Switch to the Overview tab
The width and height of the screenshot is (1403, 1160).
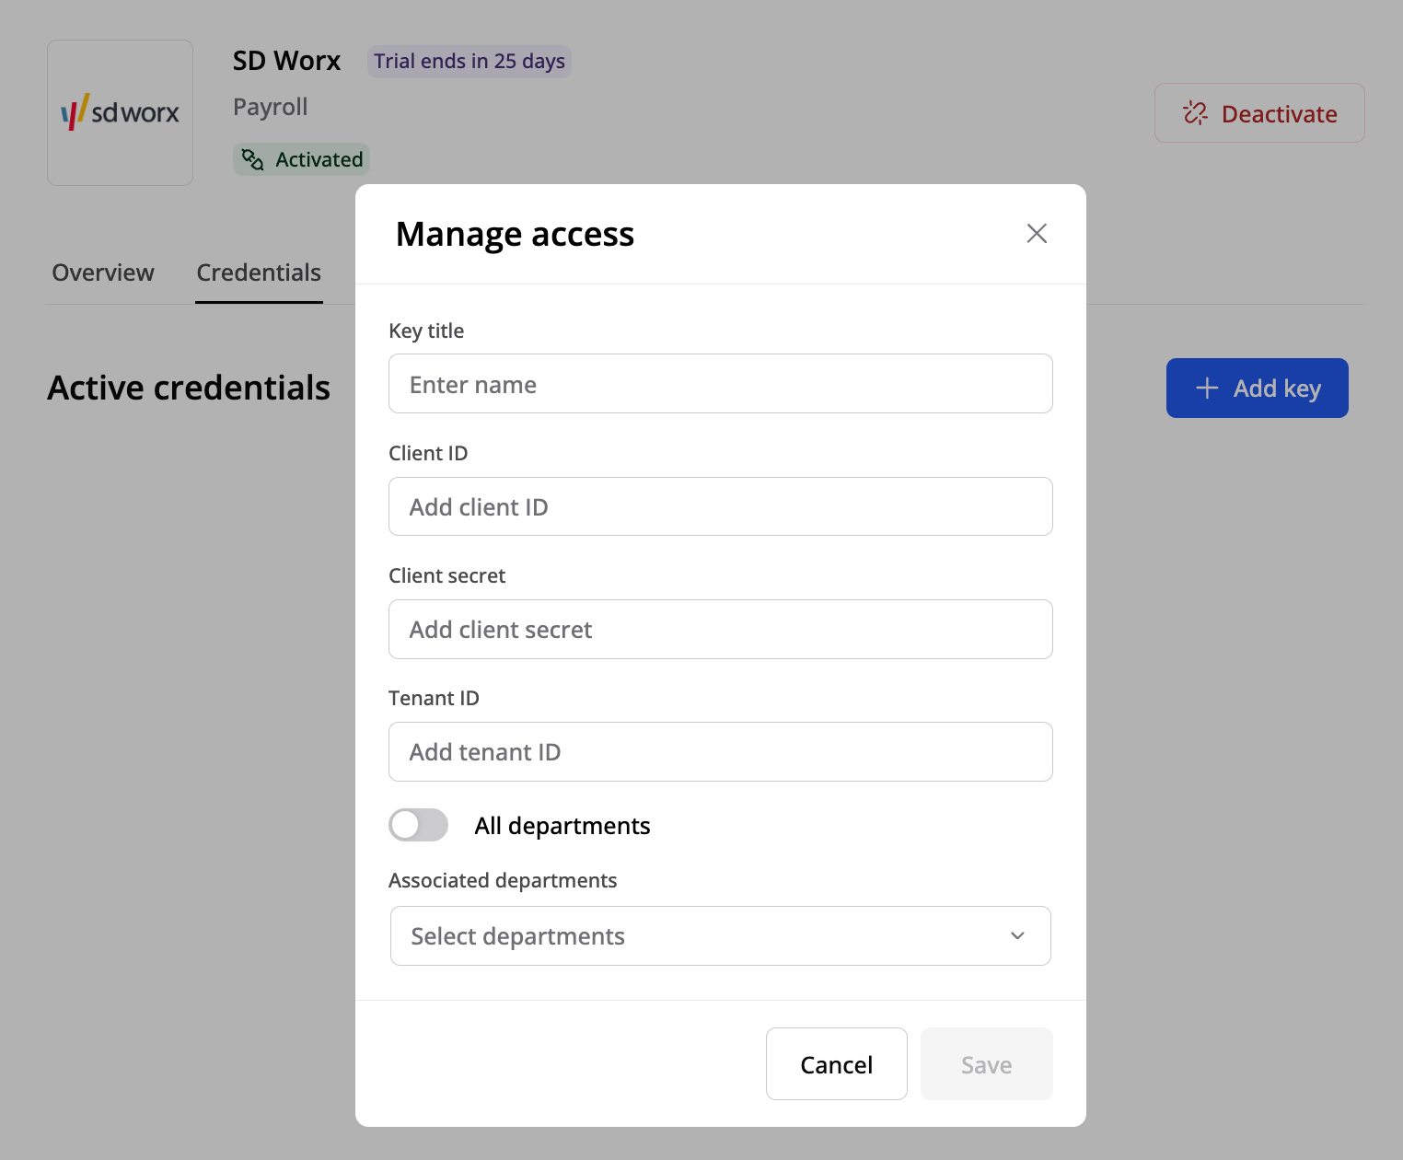pyautogui.click(x=103, y=273)
